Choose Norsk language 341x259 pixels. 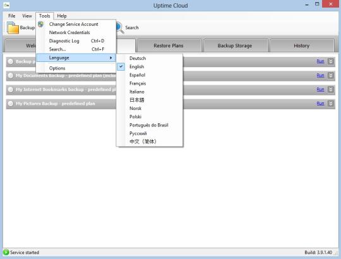click(150, 108)
